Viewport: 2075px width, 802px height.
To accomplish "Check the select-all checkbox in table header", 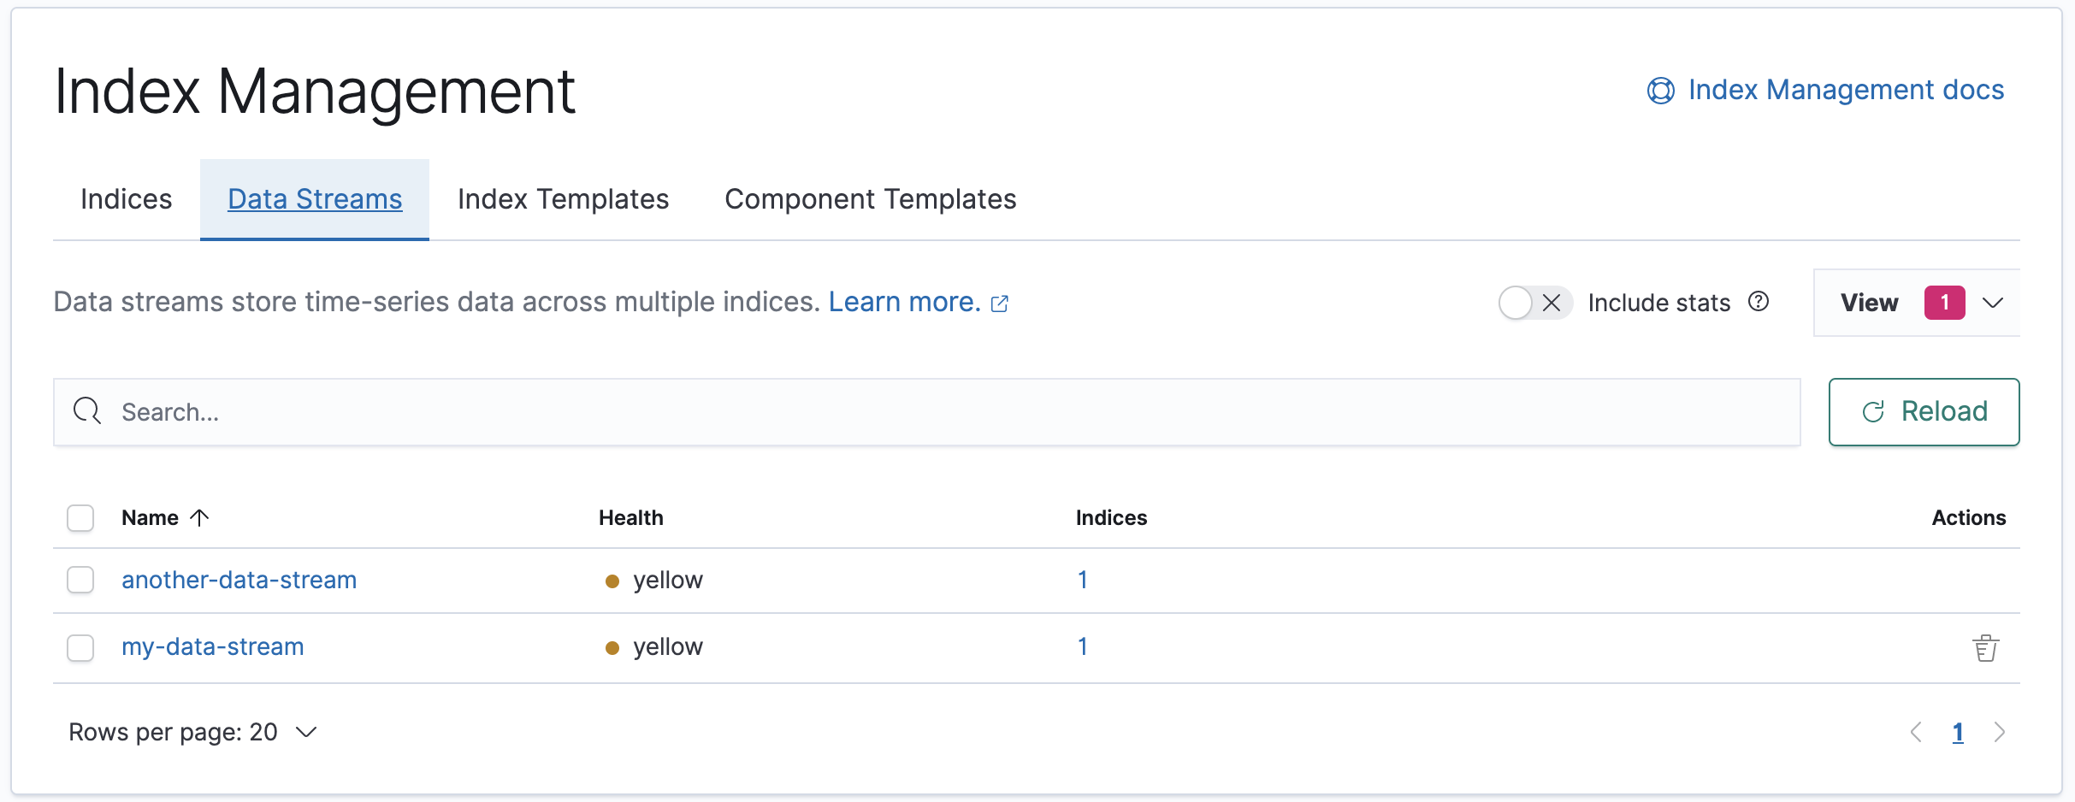I will [x=80, y=516].
